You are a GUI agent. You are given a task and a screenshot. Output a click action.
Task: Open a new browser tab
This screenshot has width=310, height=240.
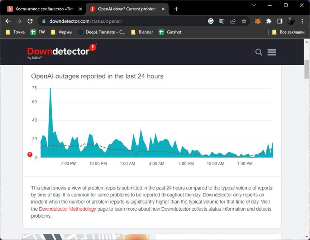pos(176,9)
